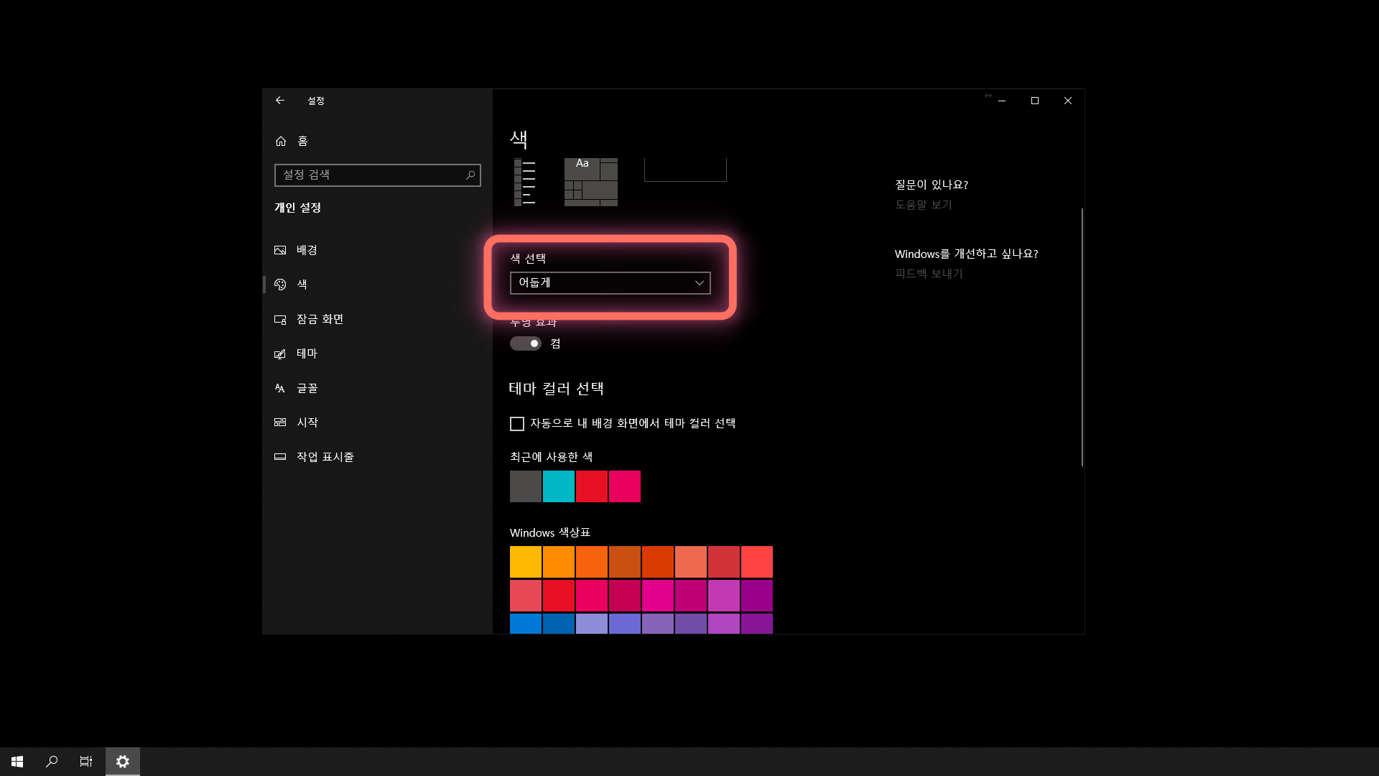Click the search magnifier in 설정 검색
The width and height of the screenshot is (1379, 776).
[470, 175]
